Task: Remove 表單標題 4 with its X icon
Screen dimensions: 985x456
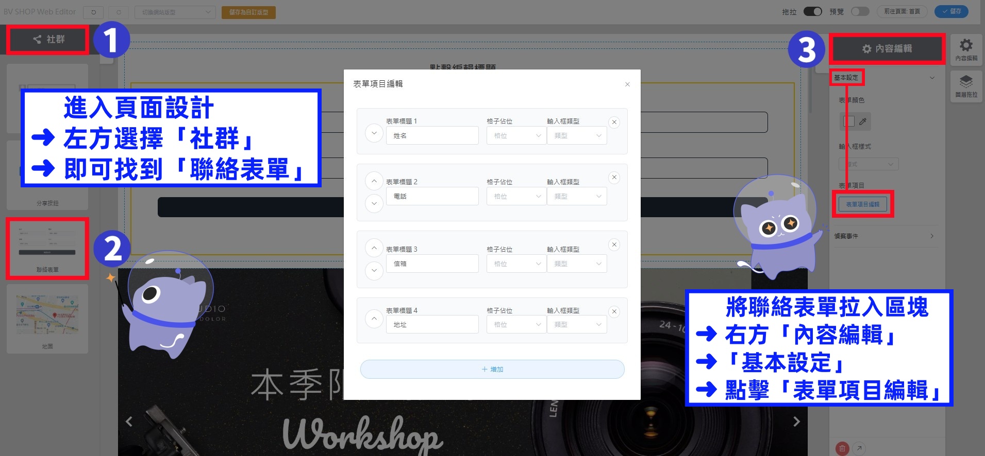Action: point(614,311)
